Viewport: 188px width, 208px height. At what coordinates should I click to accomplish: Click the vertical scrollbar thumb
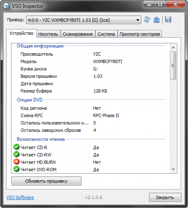click(173, 65)
